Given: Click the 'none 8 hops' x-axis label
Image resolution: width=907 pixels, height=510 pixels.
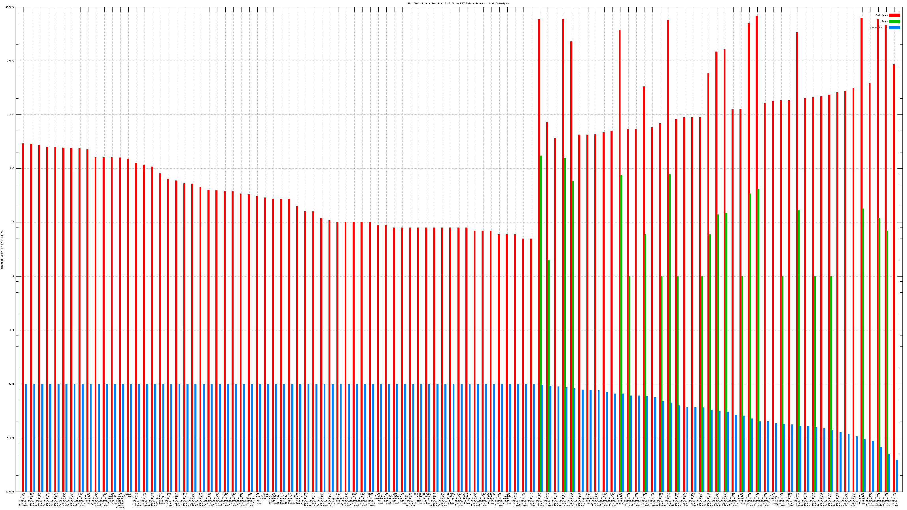Looking at the screenshot, I should (128, 495).
